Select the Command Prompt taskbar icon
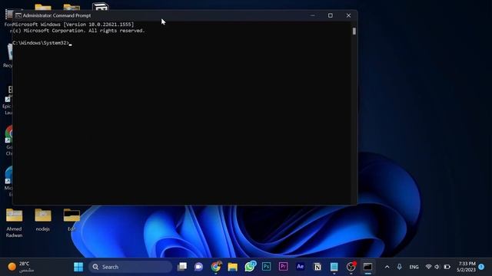Viewport: 492px width, 276px height. click(x=367, y=267)
